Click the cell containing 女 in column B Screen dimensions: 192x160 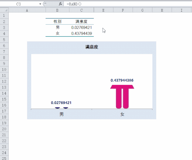tap(57, 33)
